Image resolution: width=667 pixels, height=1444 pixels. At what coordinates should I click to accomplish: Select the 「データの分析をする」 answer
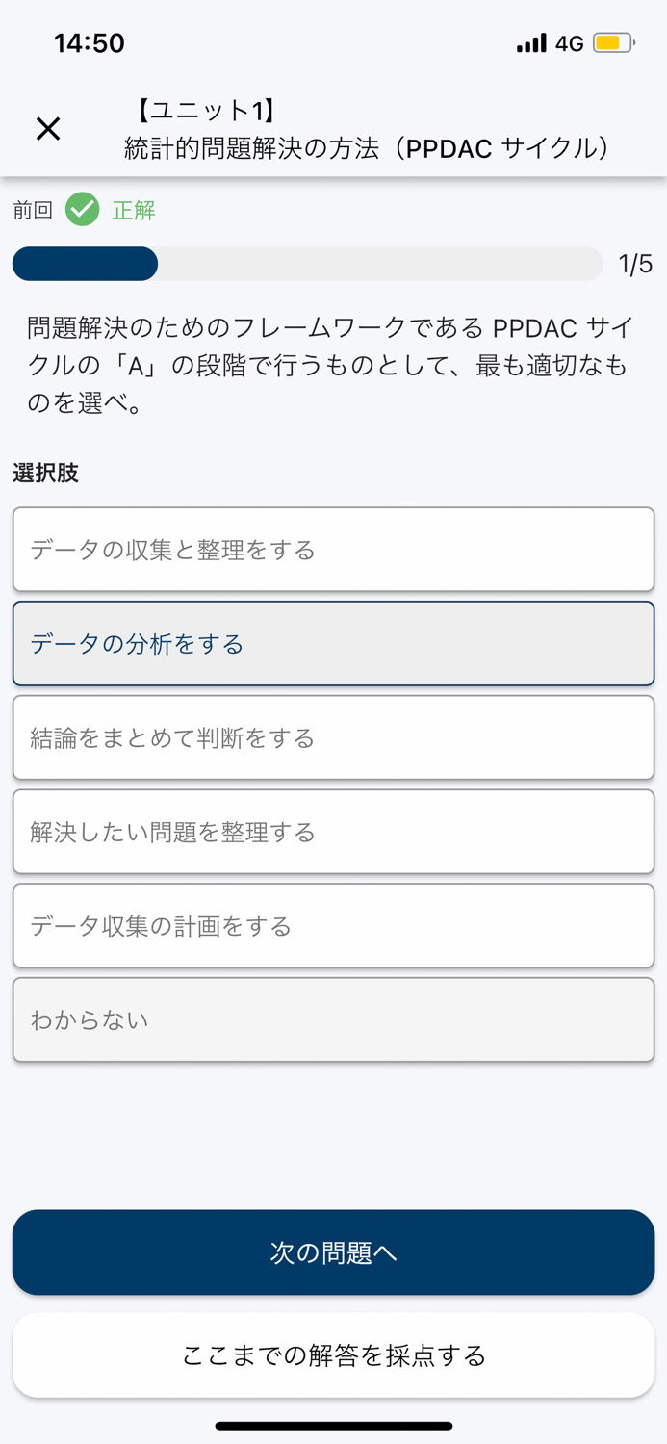(x=333, y=642)
